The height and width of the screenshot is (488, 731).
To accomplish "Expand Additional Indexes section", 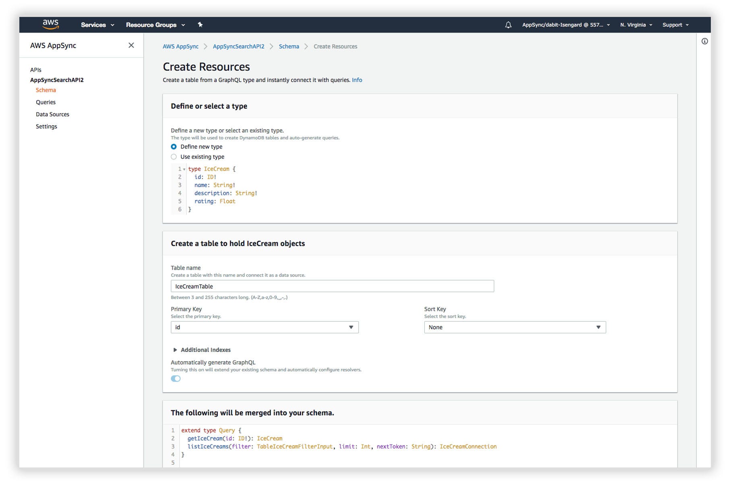I will tap(202, 350).
